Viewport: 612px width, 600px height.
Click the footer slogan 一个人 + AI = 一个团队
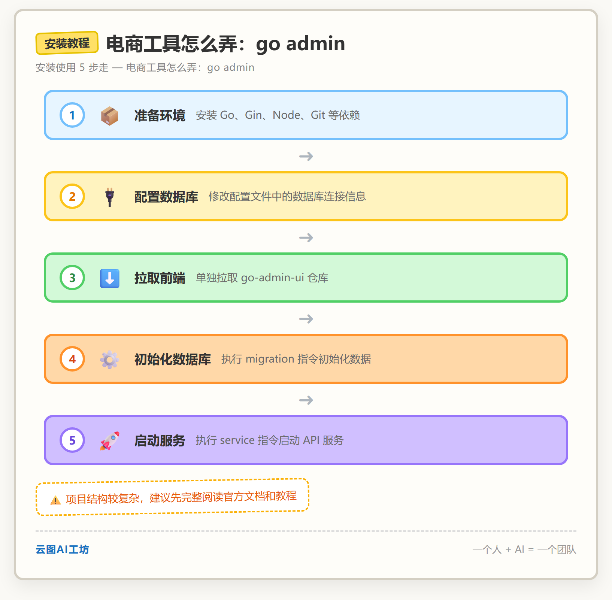pos(524,549)
